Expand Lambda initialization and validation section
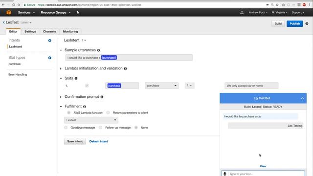Viewport: 313px width, 176px height. pyautogui.click(x=61, y=68)
